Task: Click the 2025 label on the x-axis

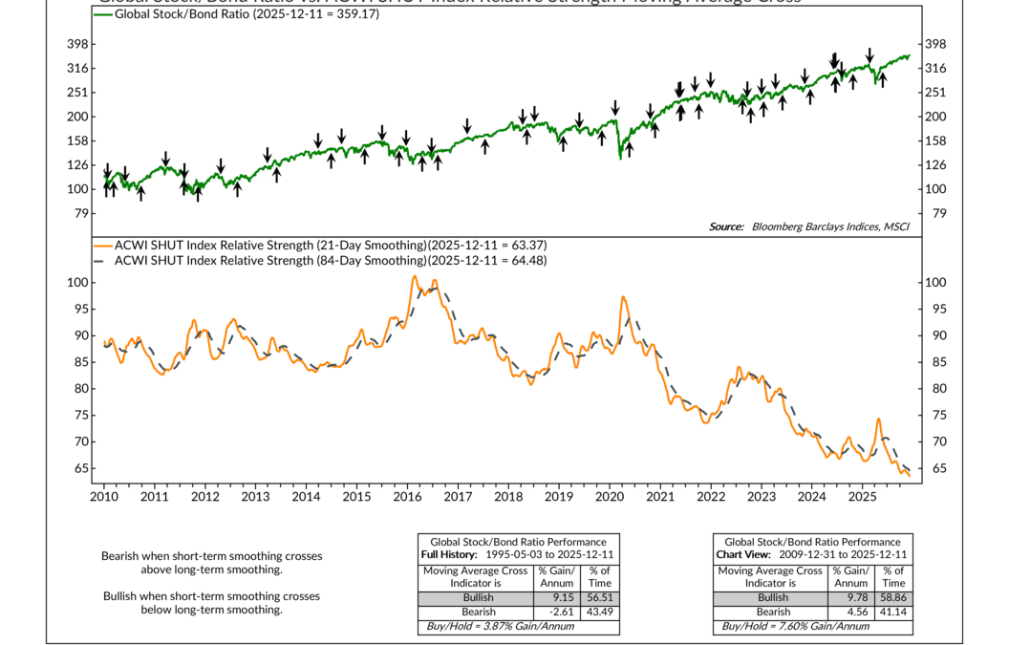Action: tap(862, 497)
